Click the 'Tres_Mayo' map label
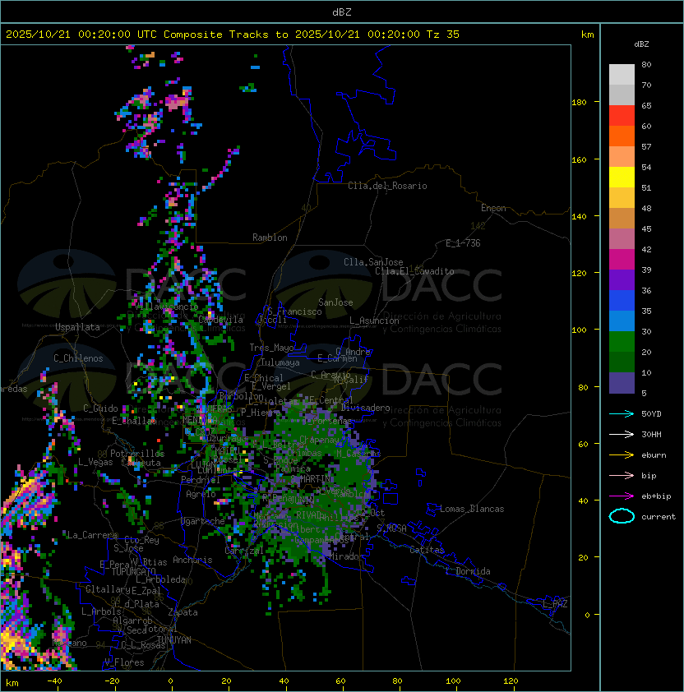 click(271, 348)
